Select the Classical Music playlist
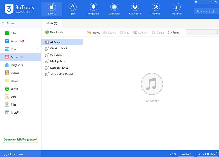The height and width of the screenshot is (157, 219). pyautogui.click(x=59, y=49)
